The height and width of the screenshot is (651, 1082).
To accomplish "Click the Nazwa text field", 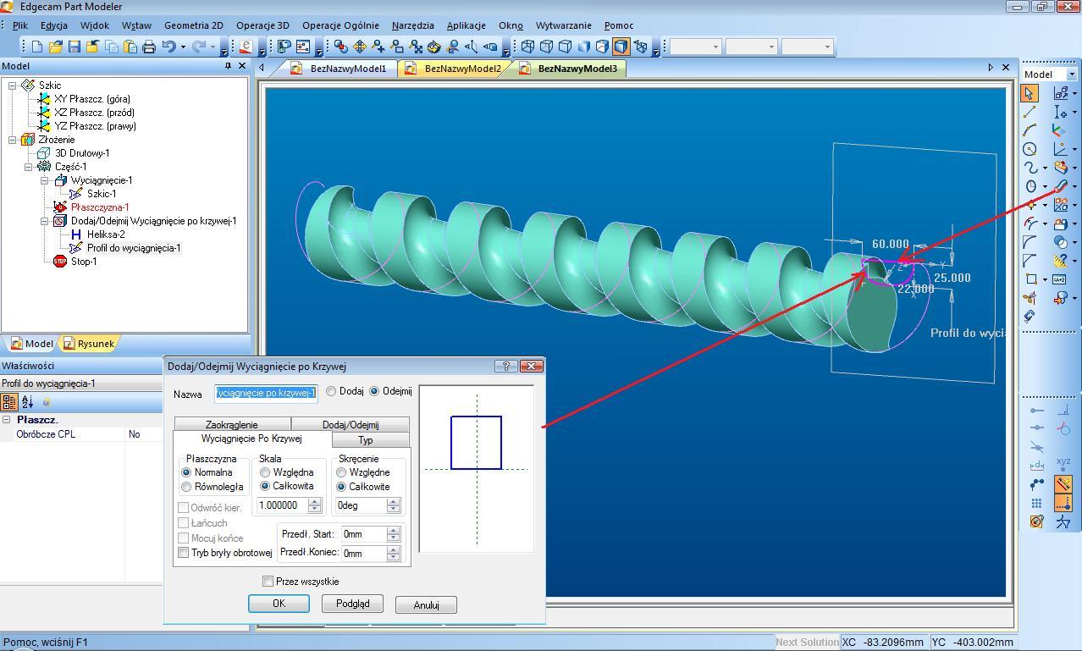I will pos(266,393).
